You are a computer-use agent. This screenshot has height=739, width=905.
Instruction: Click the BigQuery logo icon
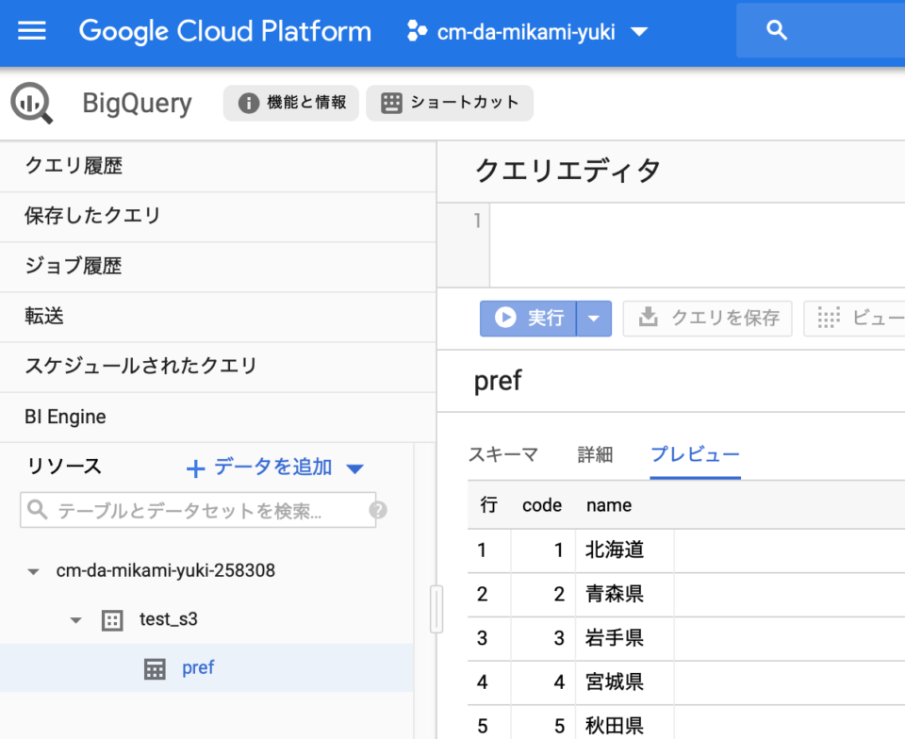[x=31, y=103]
